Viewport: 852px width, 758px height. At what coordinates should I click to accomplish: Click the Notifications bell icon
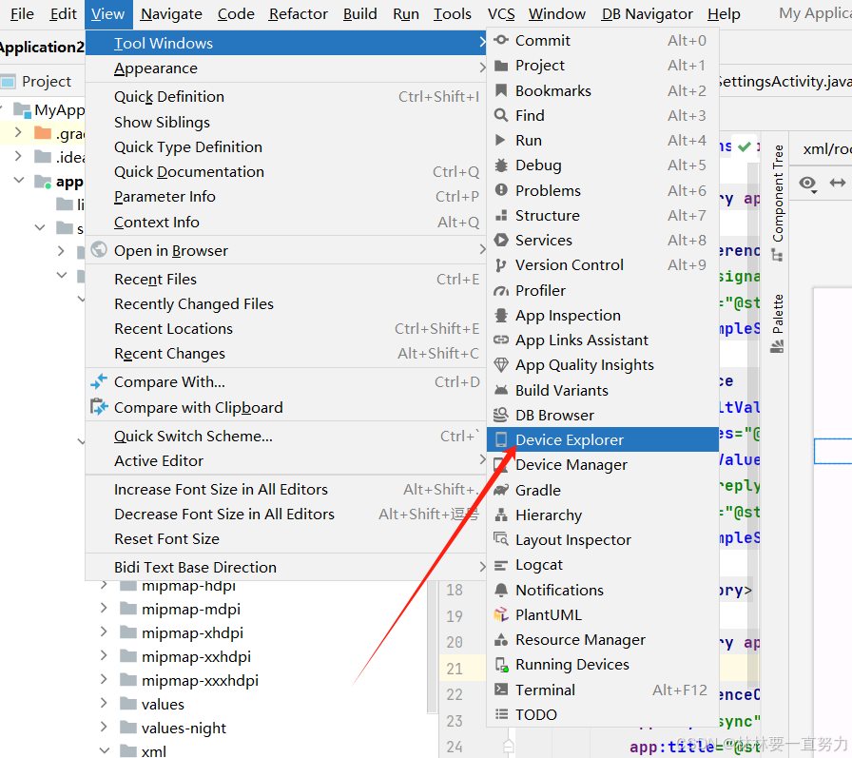[x=501, y=590]
